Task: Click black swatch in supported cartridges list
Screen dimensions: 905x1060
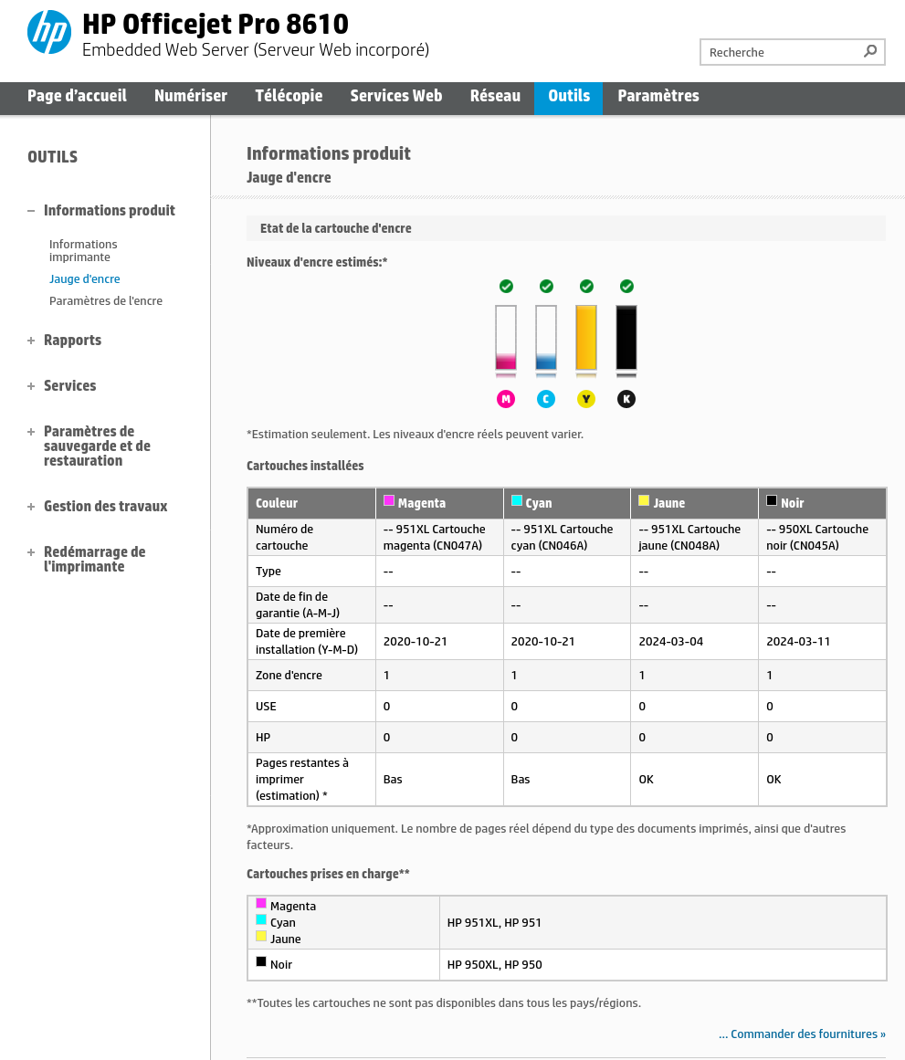Action: (261, 961)
